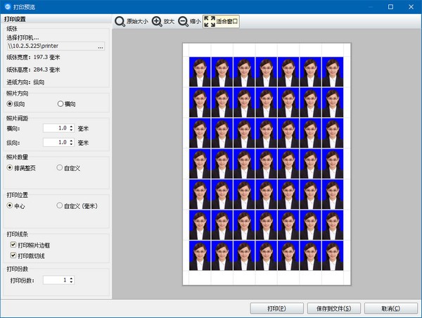Image resolution: width=422 pixels, height=318 pixels.
Task: Click the 打印(P) print button
Action: (276, 308)
